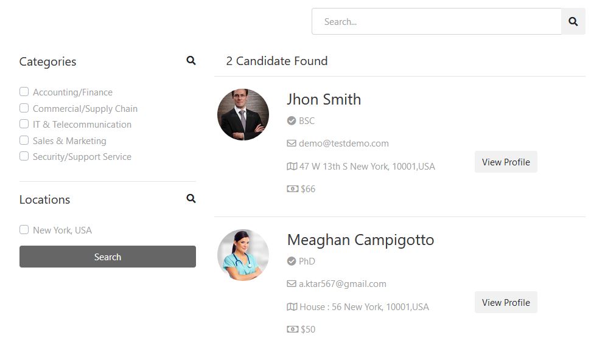The image size is (591, 349).
Task: Click the gray Search filter button
Action: point(108,257)
